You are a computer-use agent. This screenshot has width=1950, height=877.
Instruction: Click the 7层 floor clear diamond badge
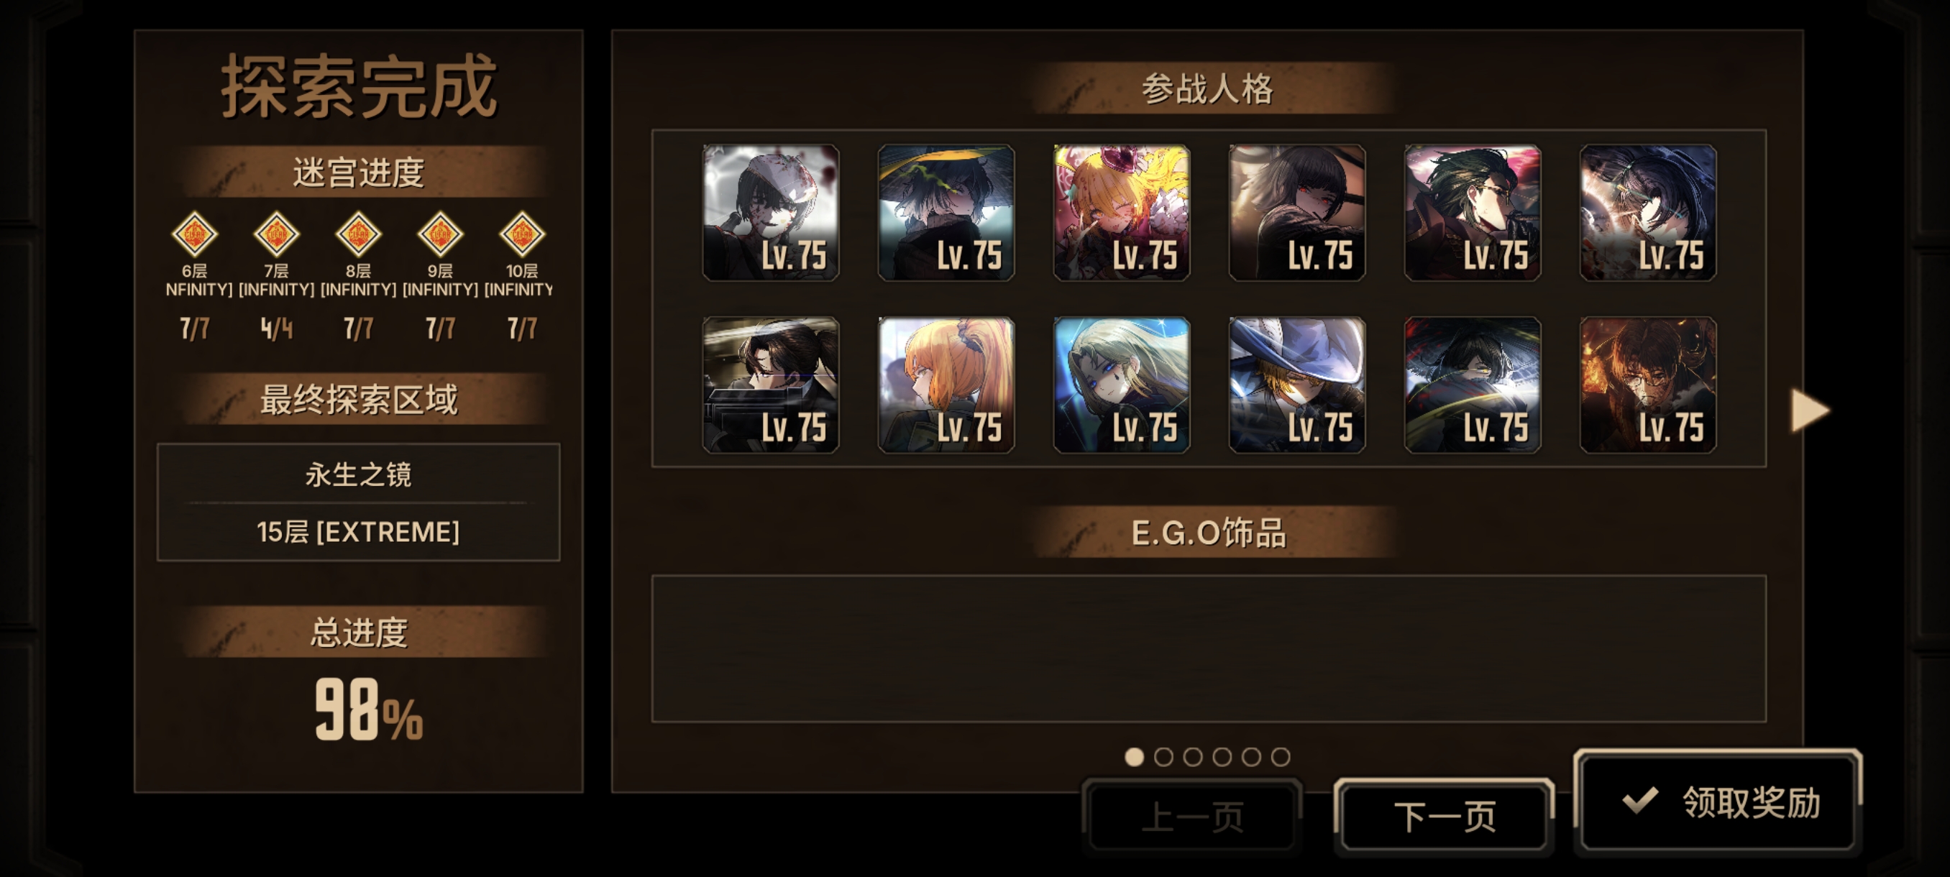[276, 234]
